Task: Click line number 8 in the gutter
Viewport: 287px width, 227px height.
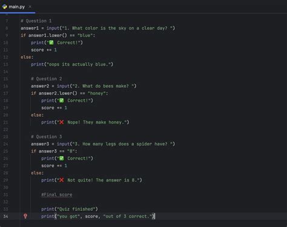Action: point(7,28)
